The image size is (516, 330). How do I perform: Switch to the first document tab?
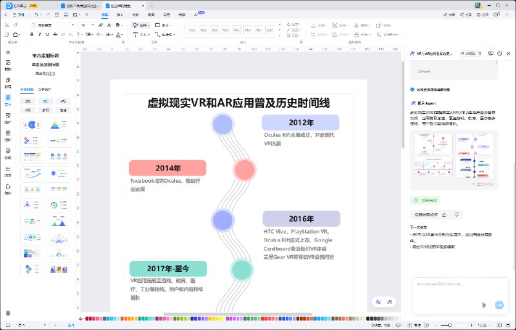[80, 6]
